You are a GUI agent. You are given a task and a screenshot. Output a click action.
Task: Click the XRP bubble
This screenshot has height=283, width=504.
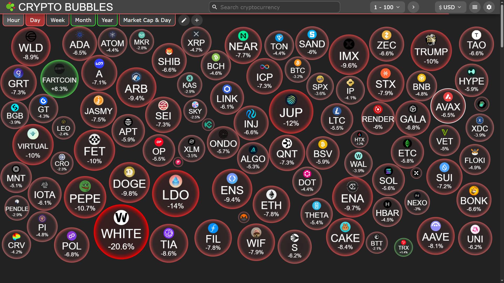pyautogui.click(x=196, y=42)
